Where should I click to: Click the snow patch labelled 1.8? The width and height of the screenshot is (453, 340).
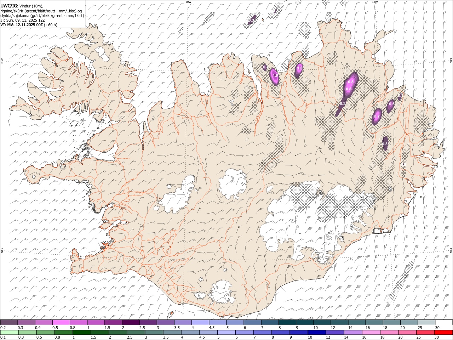pyautogui.click(x=274, y=76)
